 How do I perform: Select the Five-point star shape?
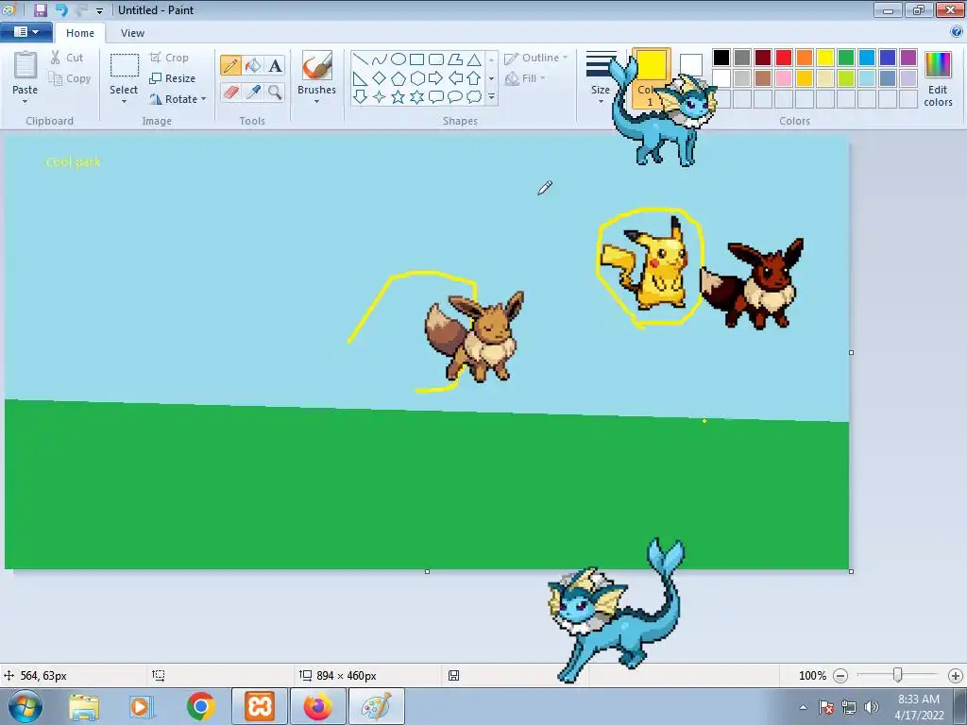pos(399,97)
